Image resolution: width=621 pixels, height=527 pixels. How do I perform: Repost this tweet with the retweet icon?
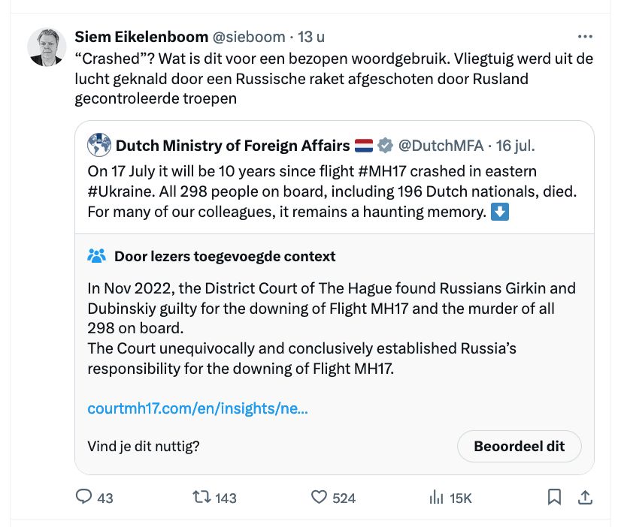click(x=201, y=497)
